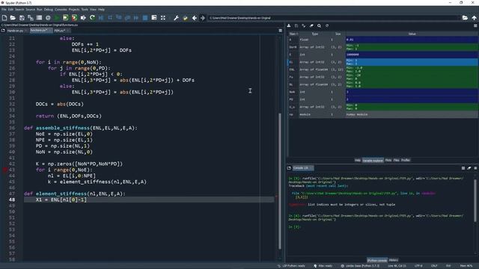Screen dimensions: 479x269
Task: Click the IPython console vertical scrollbar
Action: 475,200
